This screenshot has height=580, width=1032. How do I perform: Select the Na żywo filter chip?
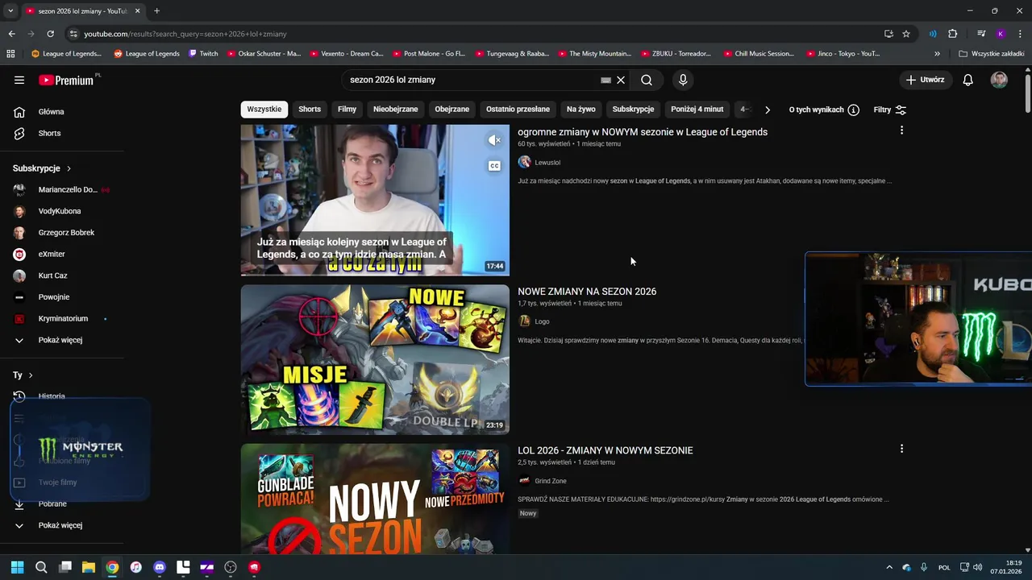[581, 110]
